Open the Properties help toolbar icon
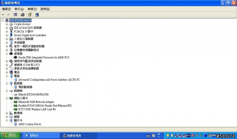 point(30,15)
